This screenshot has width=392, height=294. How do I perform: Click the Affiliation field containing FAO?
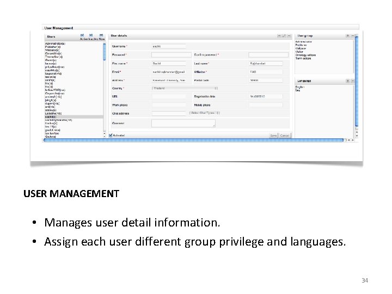266,72
